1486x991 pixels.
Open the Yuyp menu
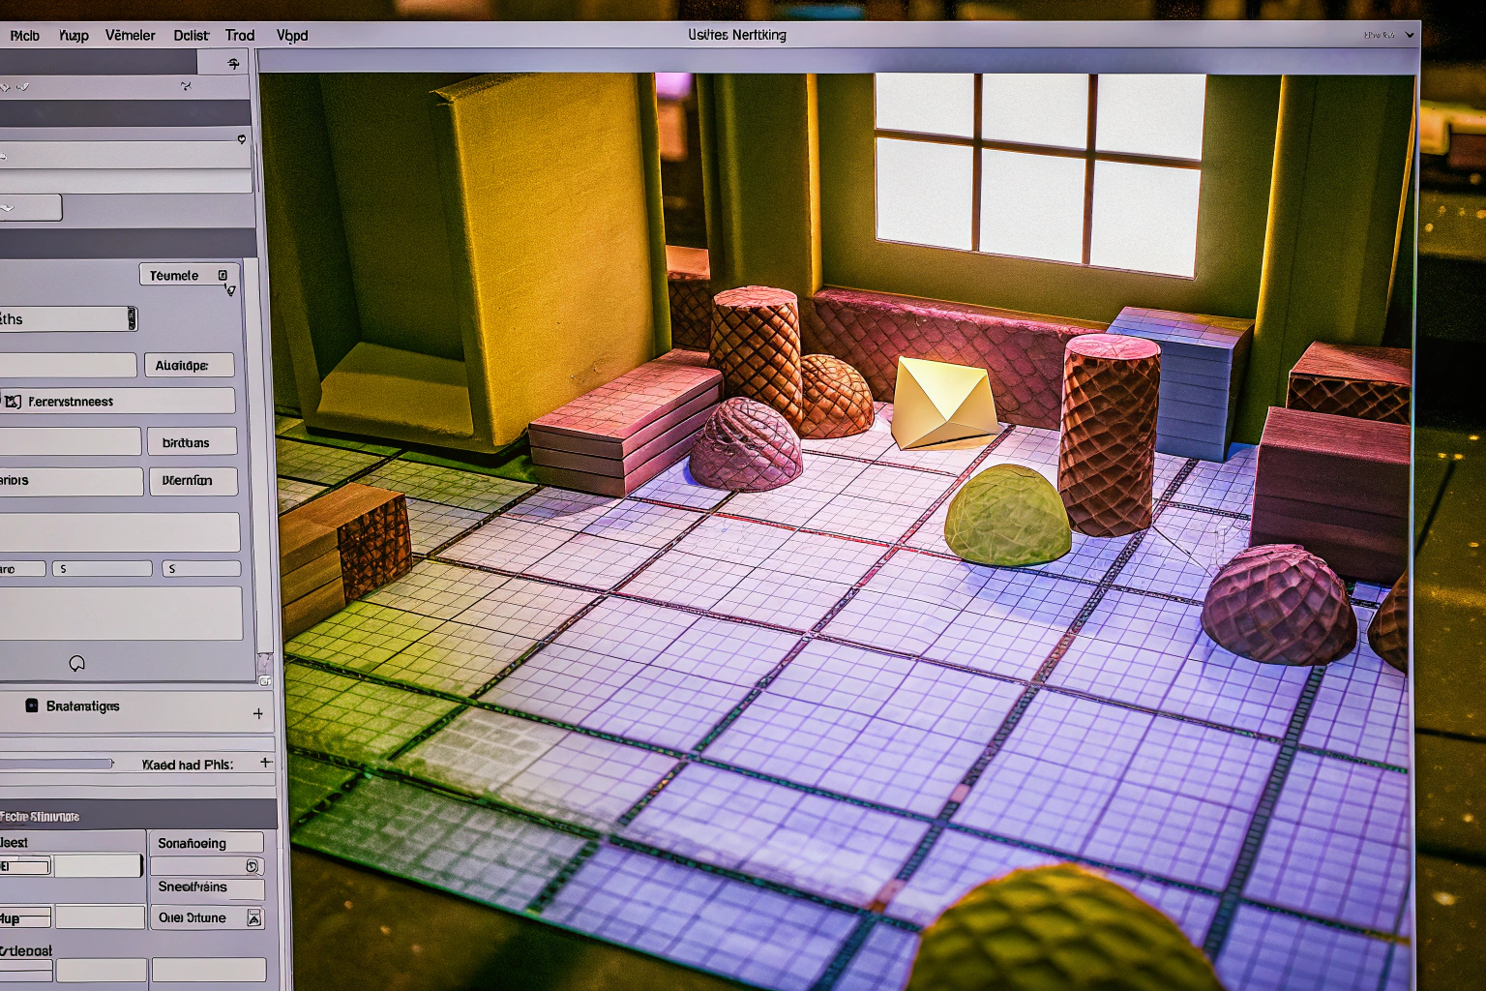pos(74,36)
